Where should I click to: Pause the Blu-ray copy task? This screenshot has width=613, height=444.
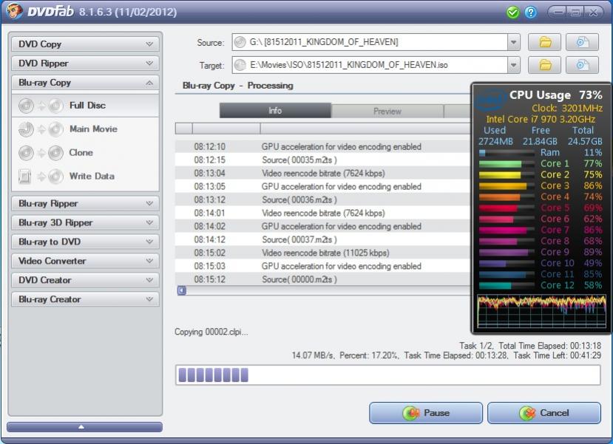point(426,413)
